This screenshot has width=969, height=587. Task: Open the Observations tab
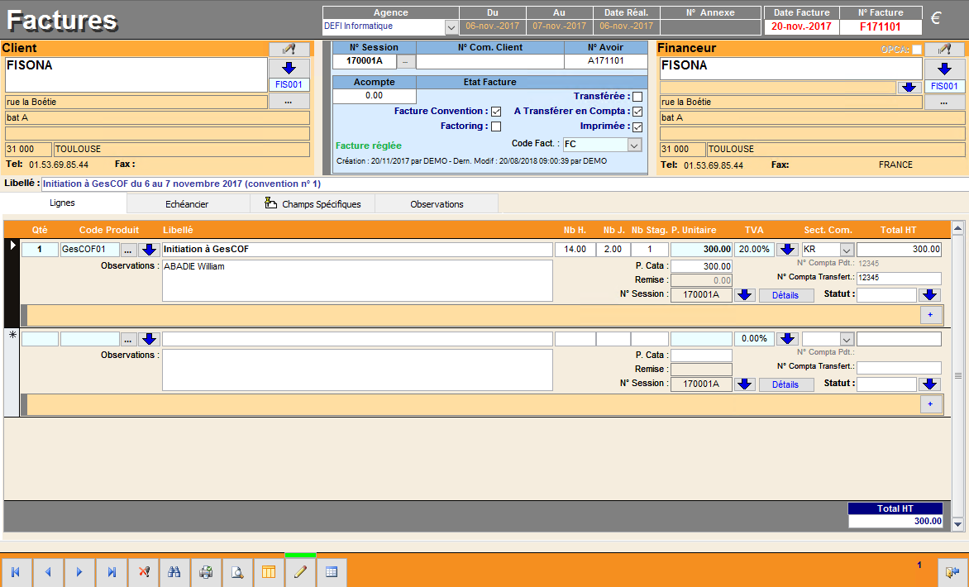click(x=437, y=204)
